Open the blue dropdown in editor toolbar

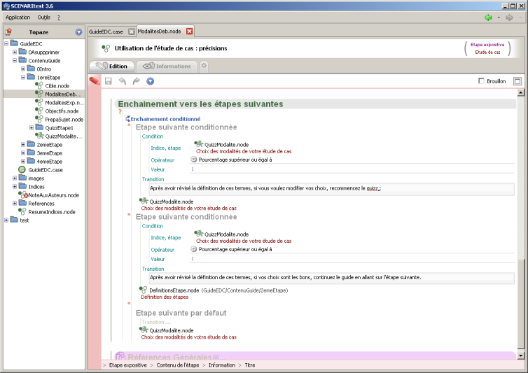150,81
